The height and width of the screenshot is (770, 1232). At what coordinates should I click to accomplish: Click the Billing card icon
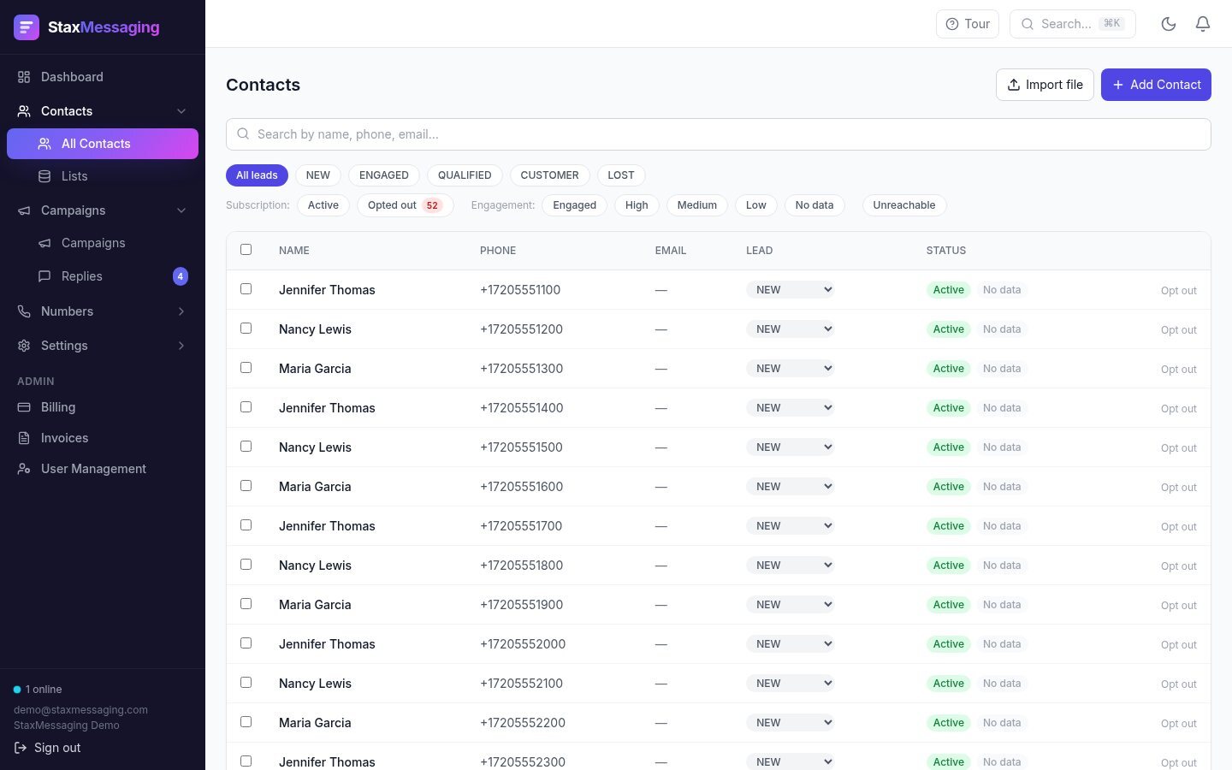pos(24,407)
